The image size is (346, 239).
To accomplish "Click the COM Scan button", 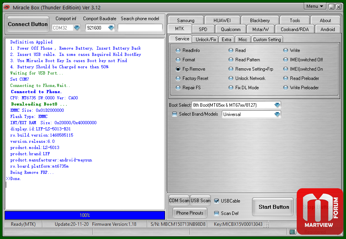I will (179, 201).
